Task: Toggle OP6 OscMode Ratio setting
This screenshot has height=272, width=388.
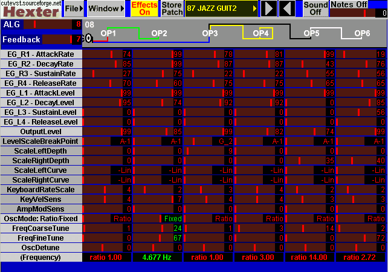Action: click(360, 218)
